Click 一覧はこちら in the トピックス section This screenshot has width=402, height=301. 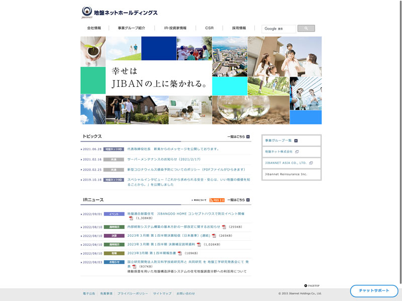(x=238, y=136)
